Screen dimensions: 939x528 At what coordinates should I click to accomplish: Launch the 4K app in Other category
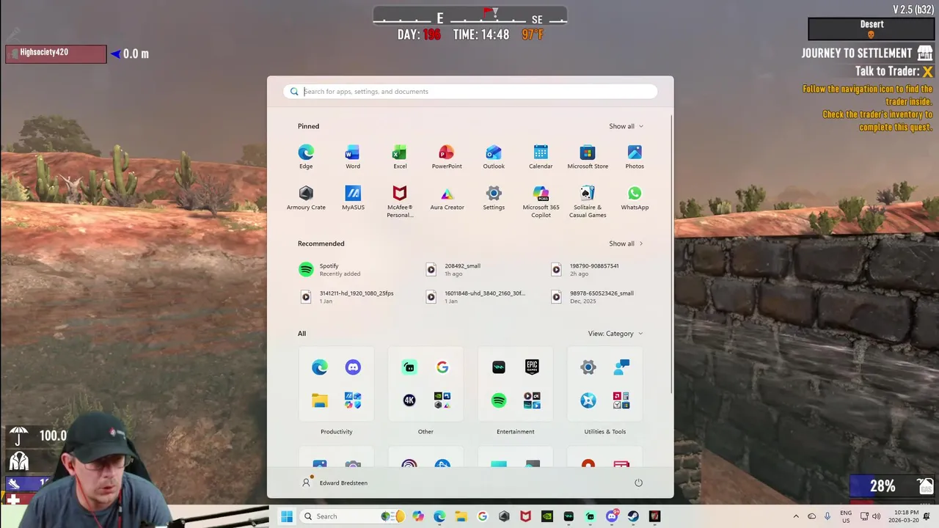(409, 400)
